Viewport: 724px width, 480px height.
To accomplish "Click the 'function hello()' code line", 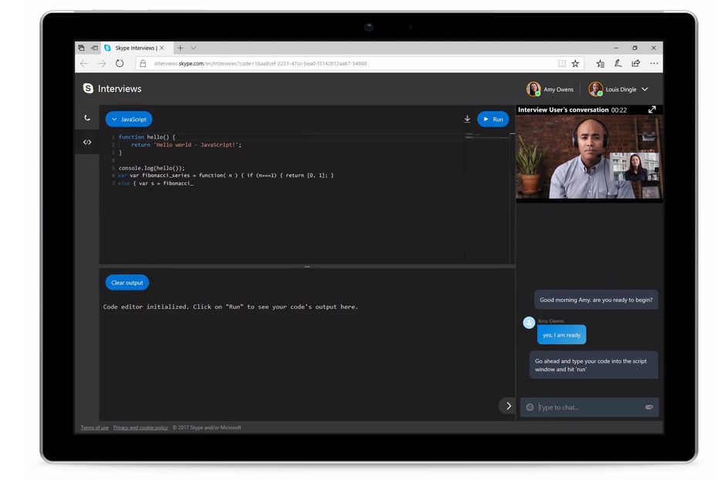I will [x=147, y=137].
